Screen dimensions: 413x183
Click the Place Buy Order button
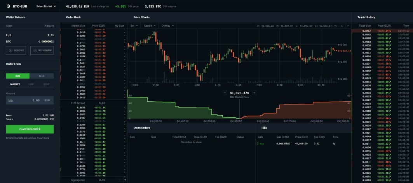click(30, 129)
